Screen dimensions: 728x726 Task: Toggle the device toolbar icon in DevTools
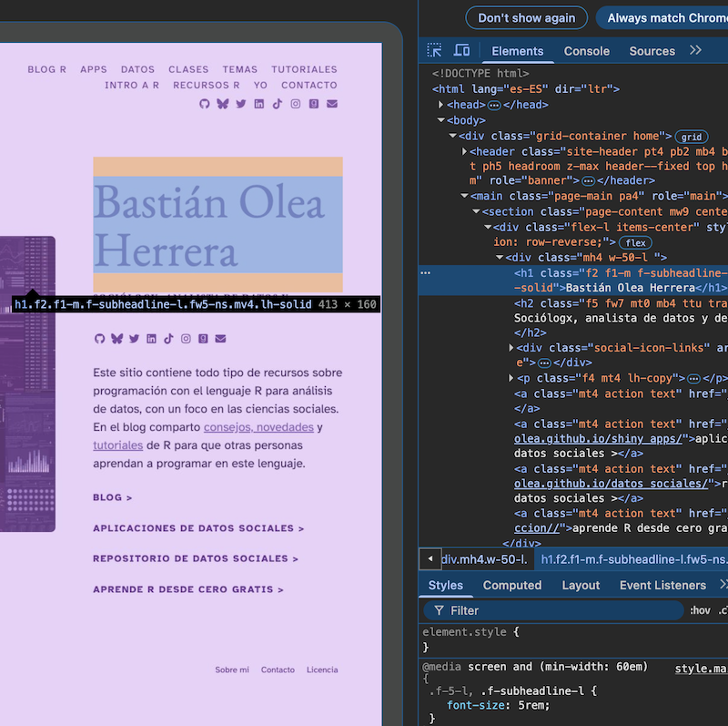(461, 50)
